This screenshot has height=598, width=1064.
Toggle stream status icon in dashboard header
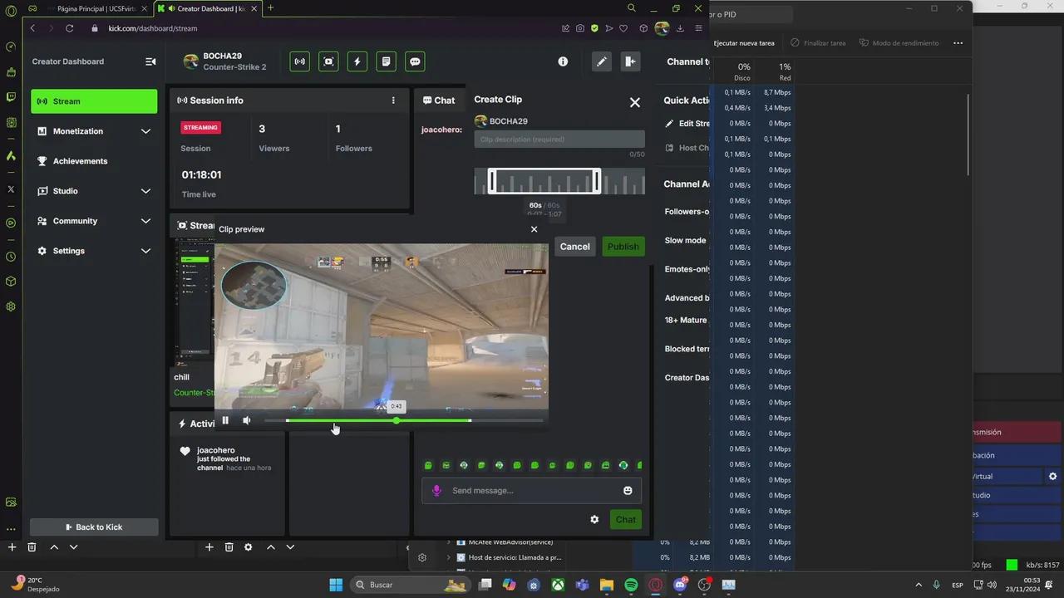(x=299, y=61)
